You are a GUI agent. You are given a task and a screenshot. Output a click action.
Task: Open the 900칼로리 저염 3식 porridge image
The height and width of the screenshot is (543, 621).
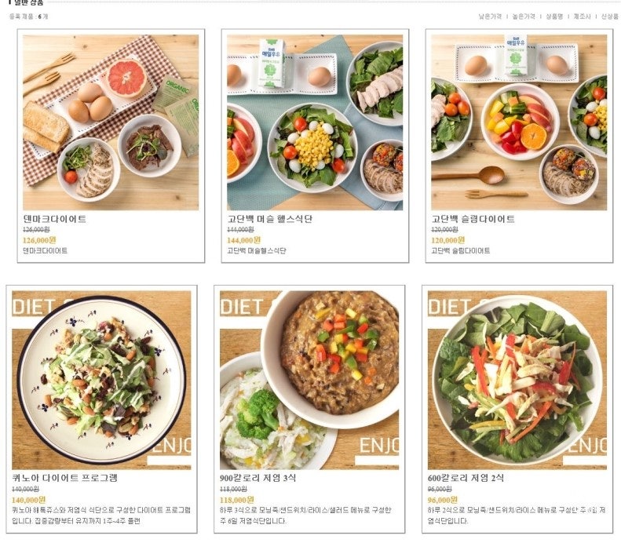point(309,381)
